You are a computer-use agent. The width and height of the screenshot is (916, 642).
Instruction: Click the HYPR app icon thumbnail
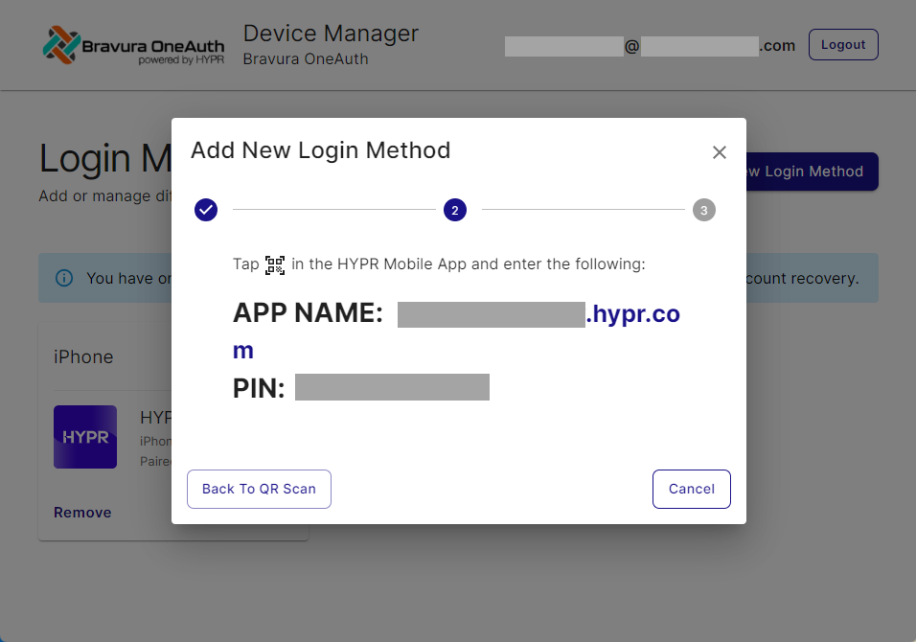85,437
